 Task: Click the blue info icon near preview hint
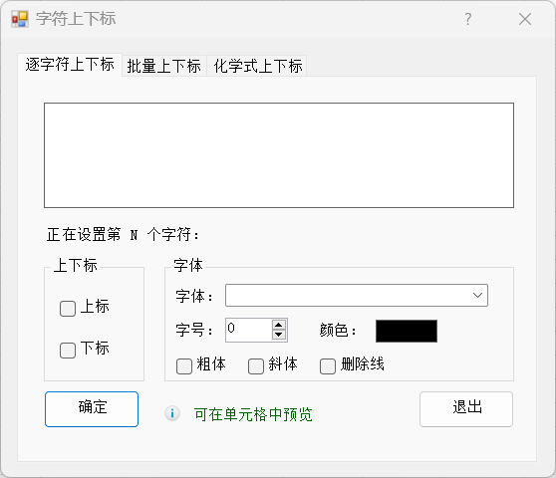172,413
